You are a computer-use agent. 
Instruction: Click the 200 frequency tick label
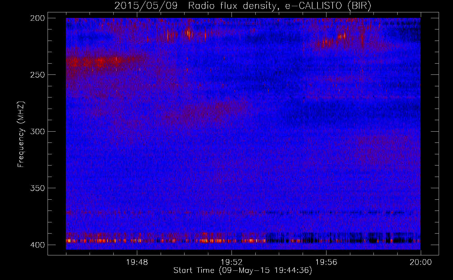38,18
